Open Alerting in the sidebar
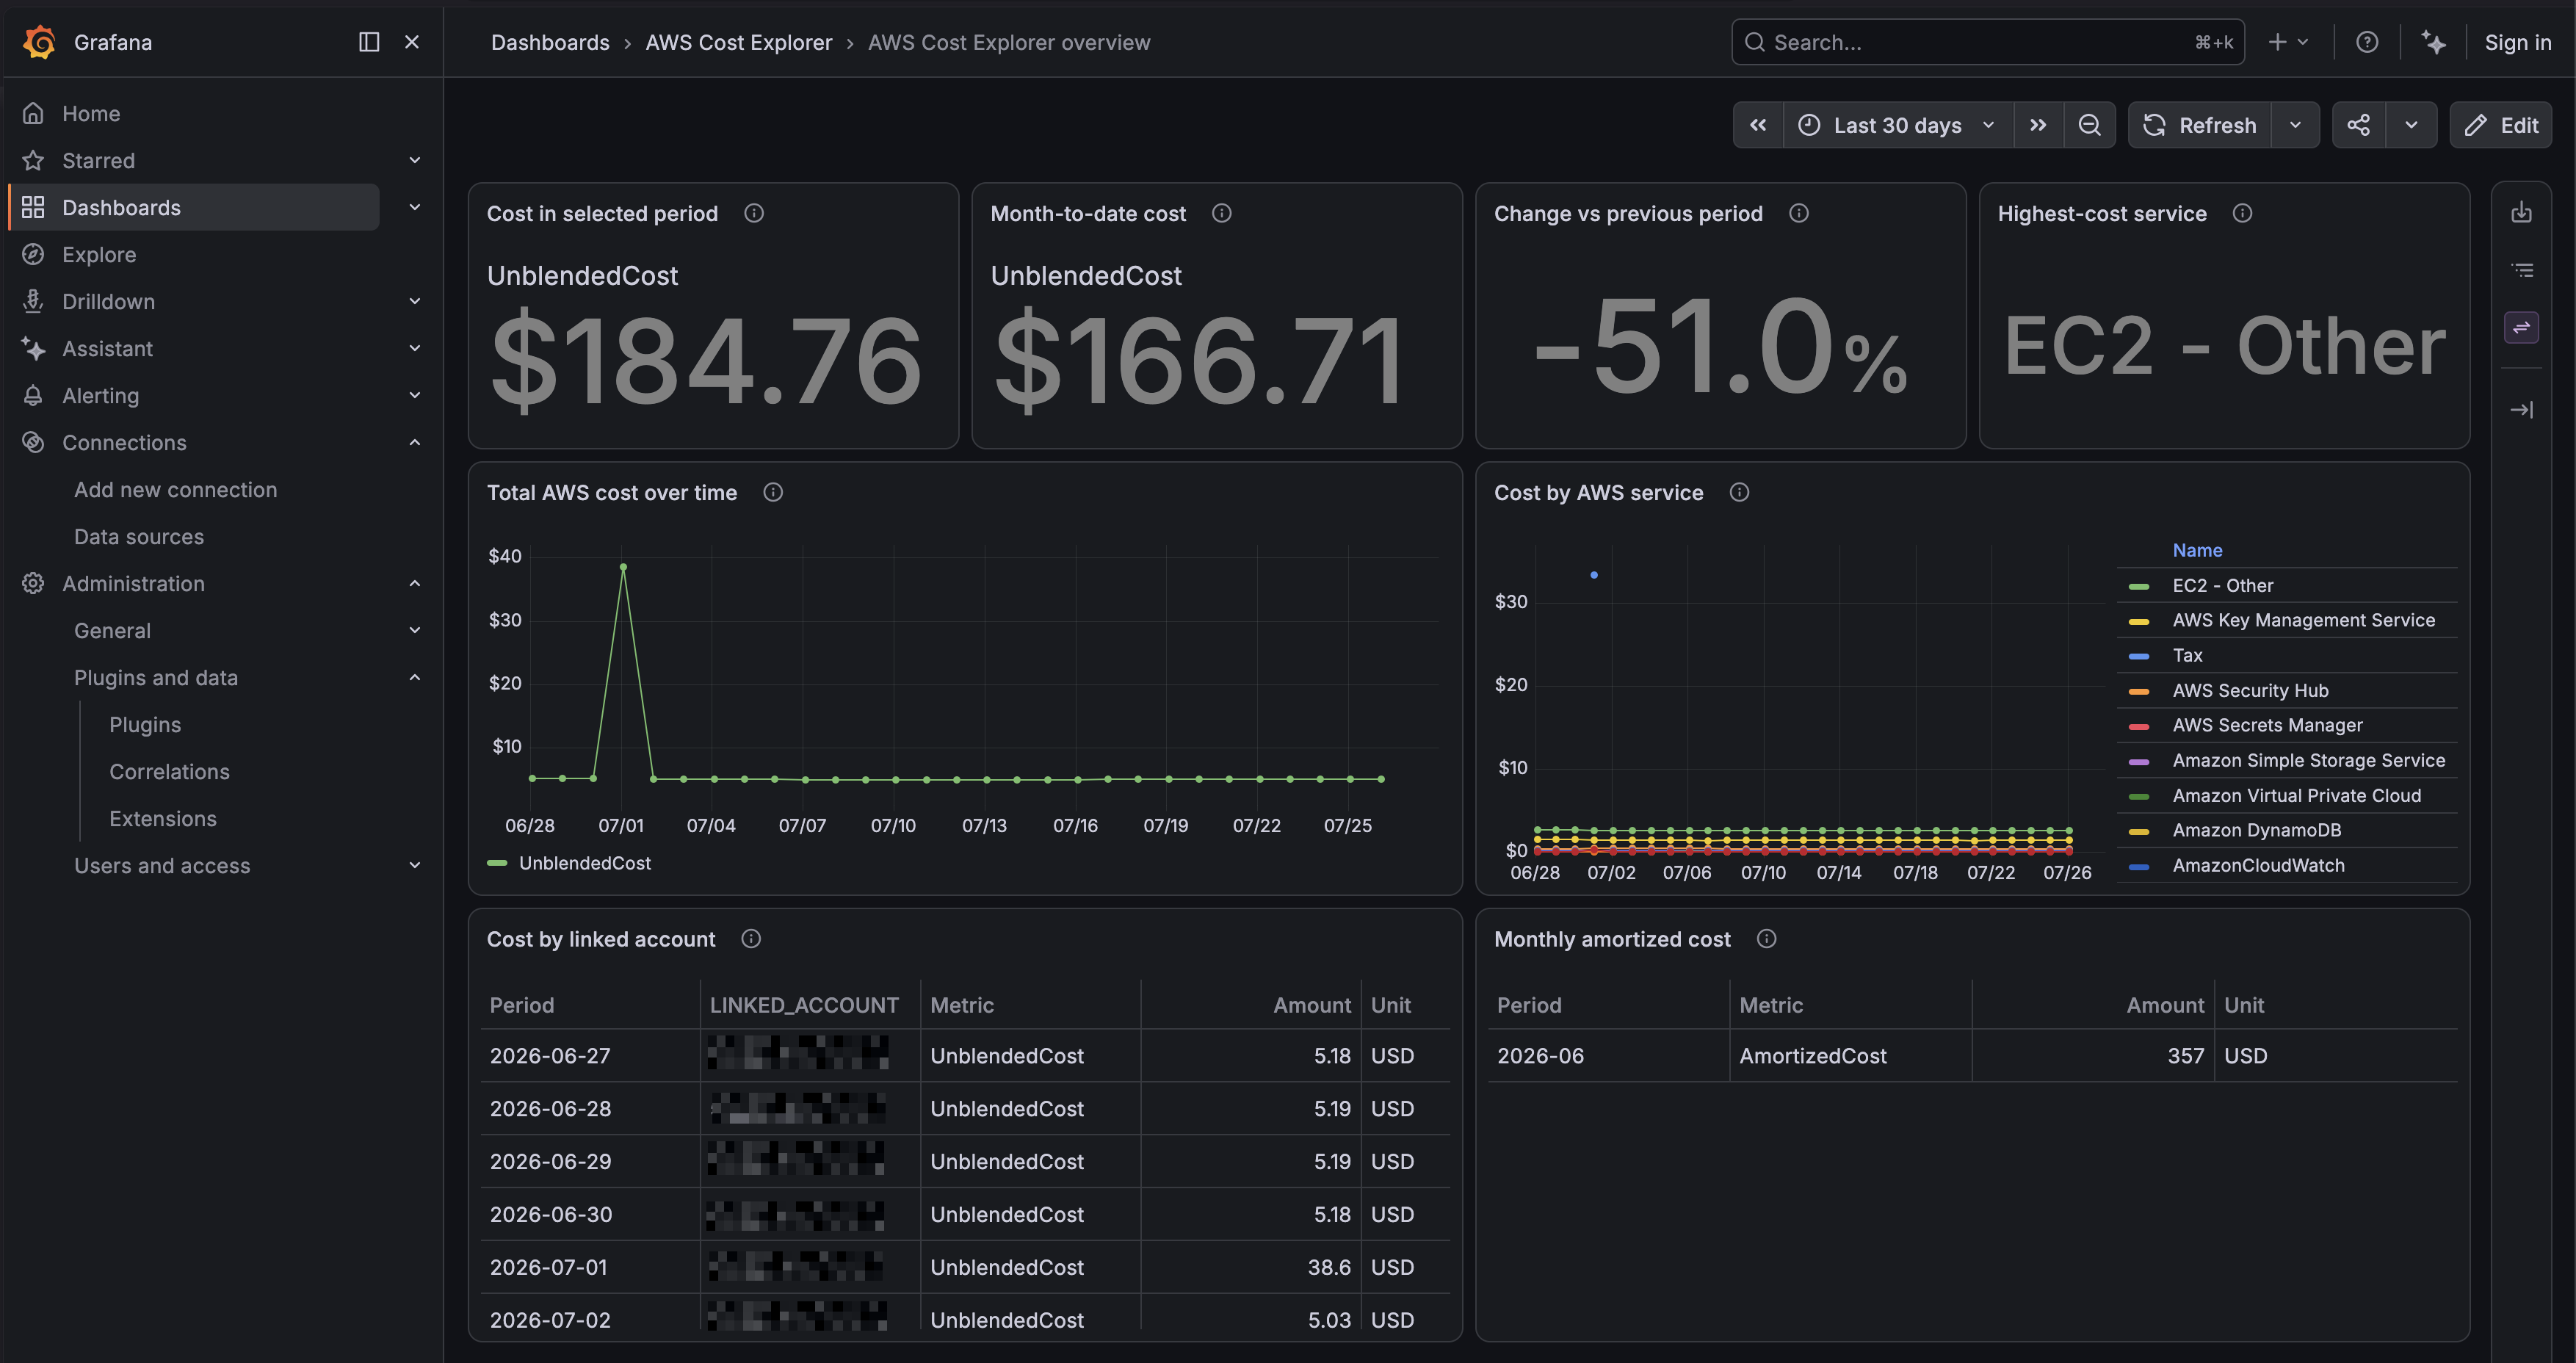Image resolution: width=2576 pixels, height=1363 pixels. [x=100, y=396]
